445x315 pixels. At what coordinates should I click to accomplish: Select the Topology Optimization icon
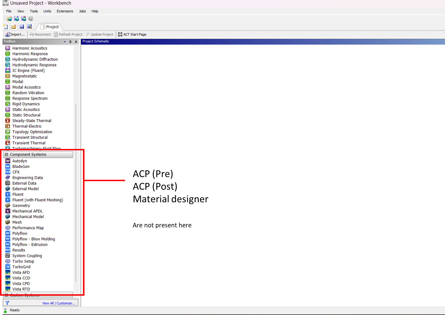8,132
